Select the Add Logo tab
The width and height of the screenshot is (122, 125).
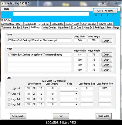(36, 27)
